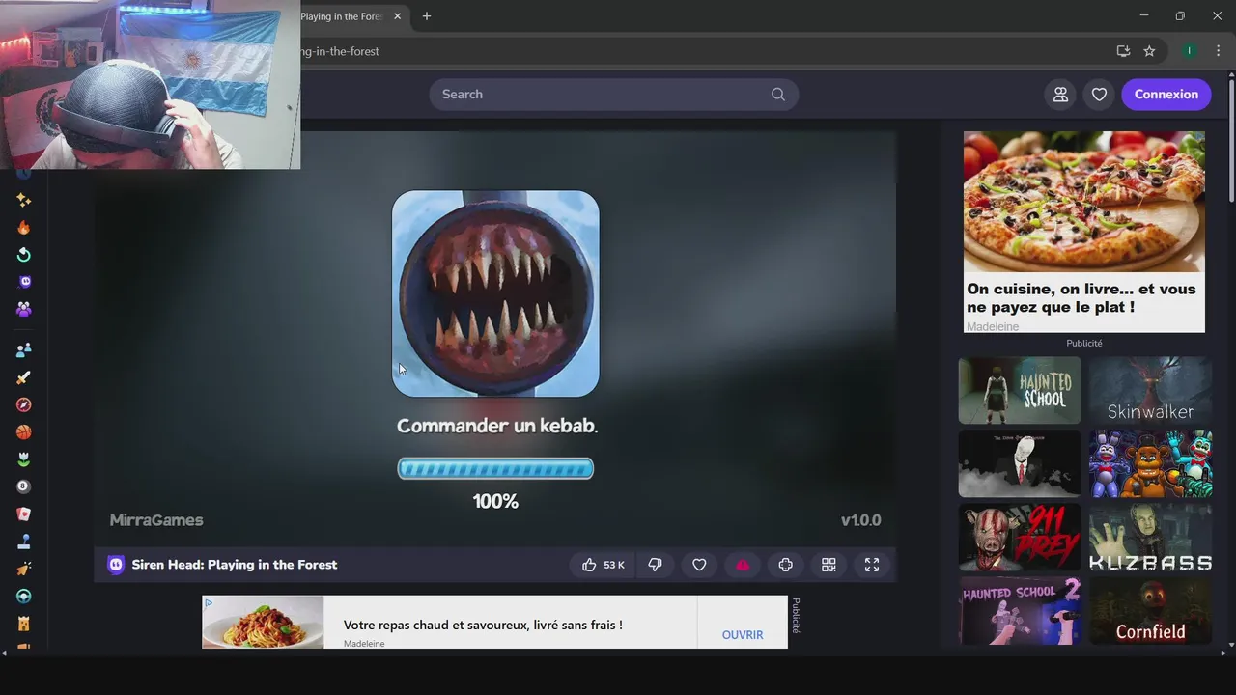
Task: Click the 'Siren Head: Playing in the Forest' title
Action: tap(235, 565)
